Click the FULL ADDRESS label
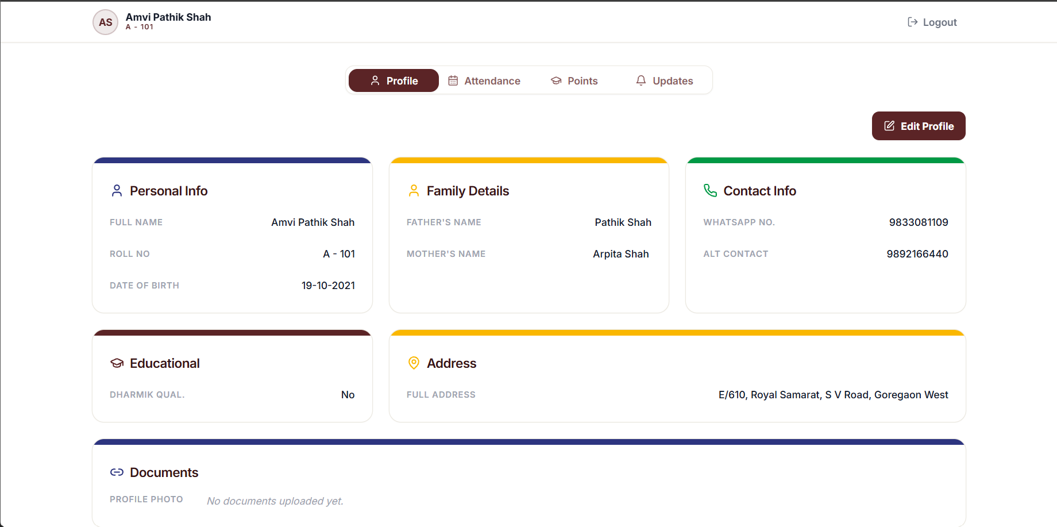1057x527 pixels. 441,395
